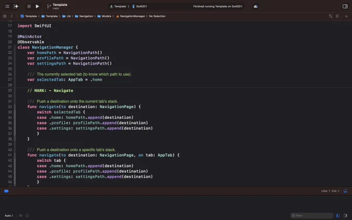This screenshot has width=352, height=220.
Task: Click line number 32 in gutter
Action: [x=10, y=107]
